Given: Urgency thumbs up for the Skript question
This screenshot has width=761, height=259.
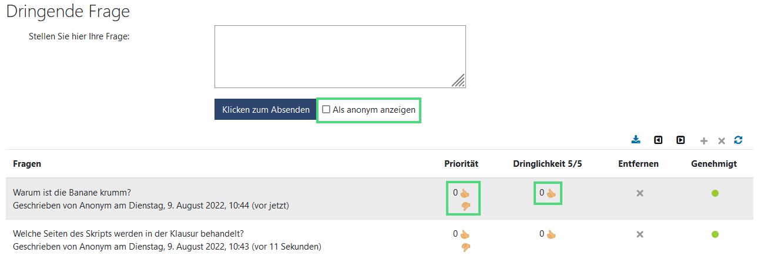Looking at the screenshot, I should pos(551,234).
